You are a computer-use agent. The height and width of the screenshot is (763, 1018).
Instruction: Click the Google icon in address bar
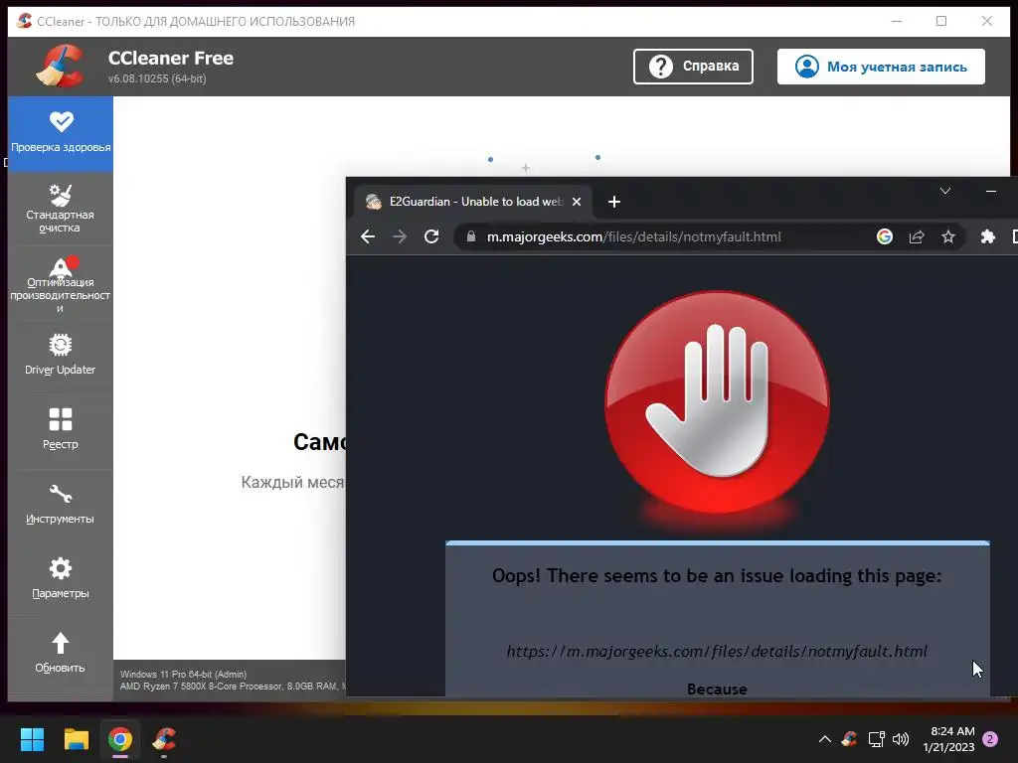tap(884, 236)
